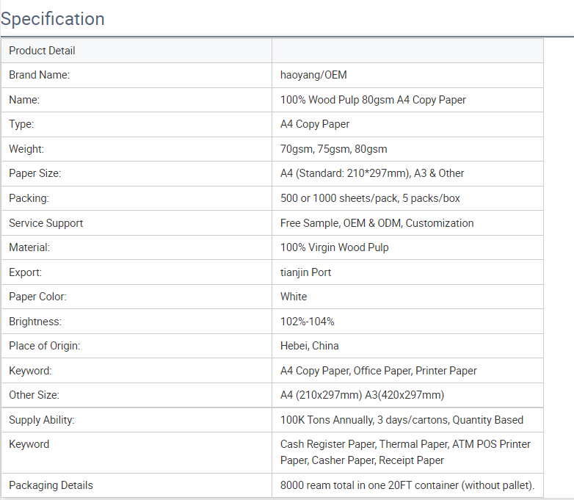This screenshot has width=574, height=500.
Task: Select Free Sample, OEM & ODM, Customization
Action: tap(377, 223)
